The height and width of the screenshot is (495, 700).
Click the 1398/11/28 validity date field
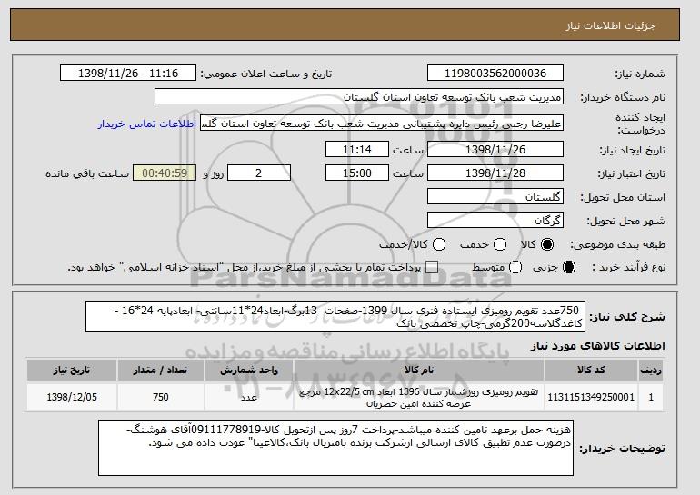495,173
